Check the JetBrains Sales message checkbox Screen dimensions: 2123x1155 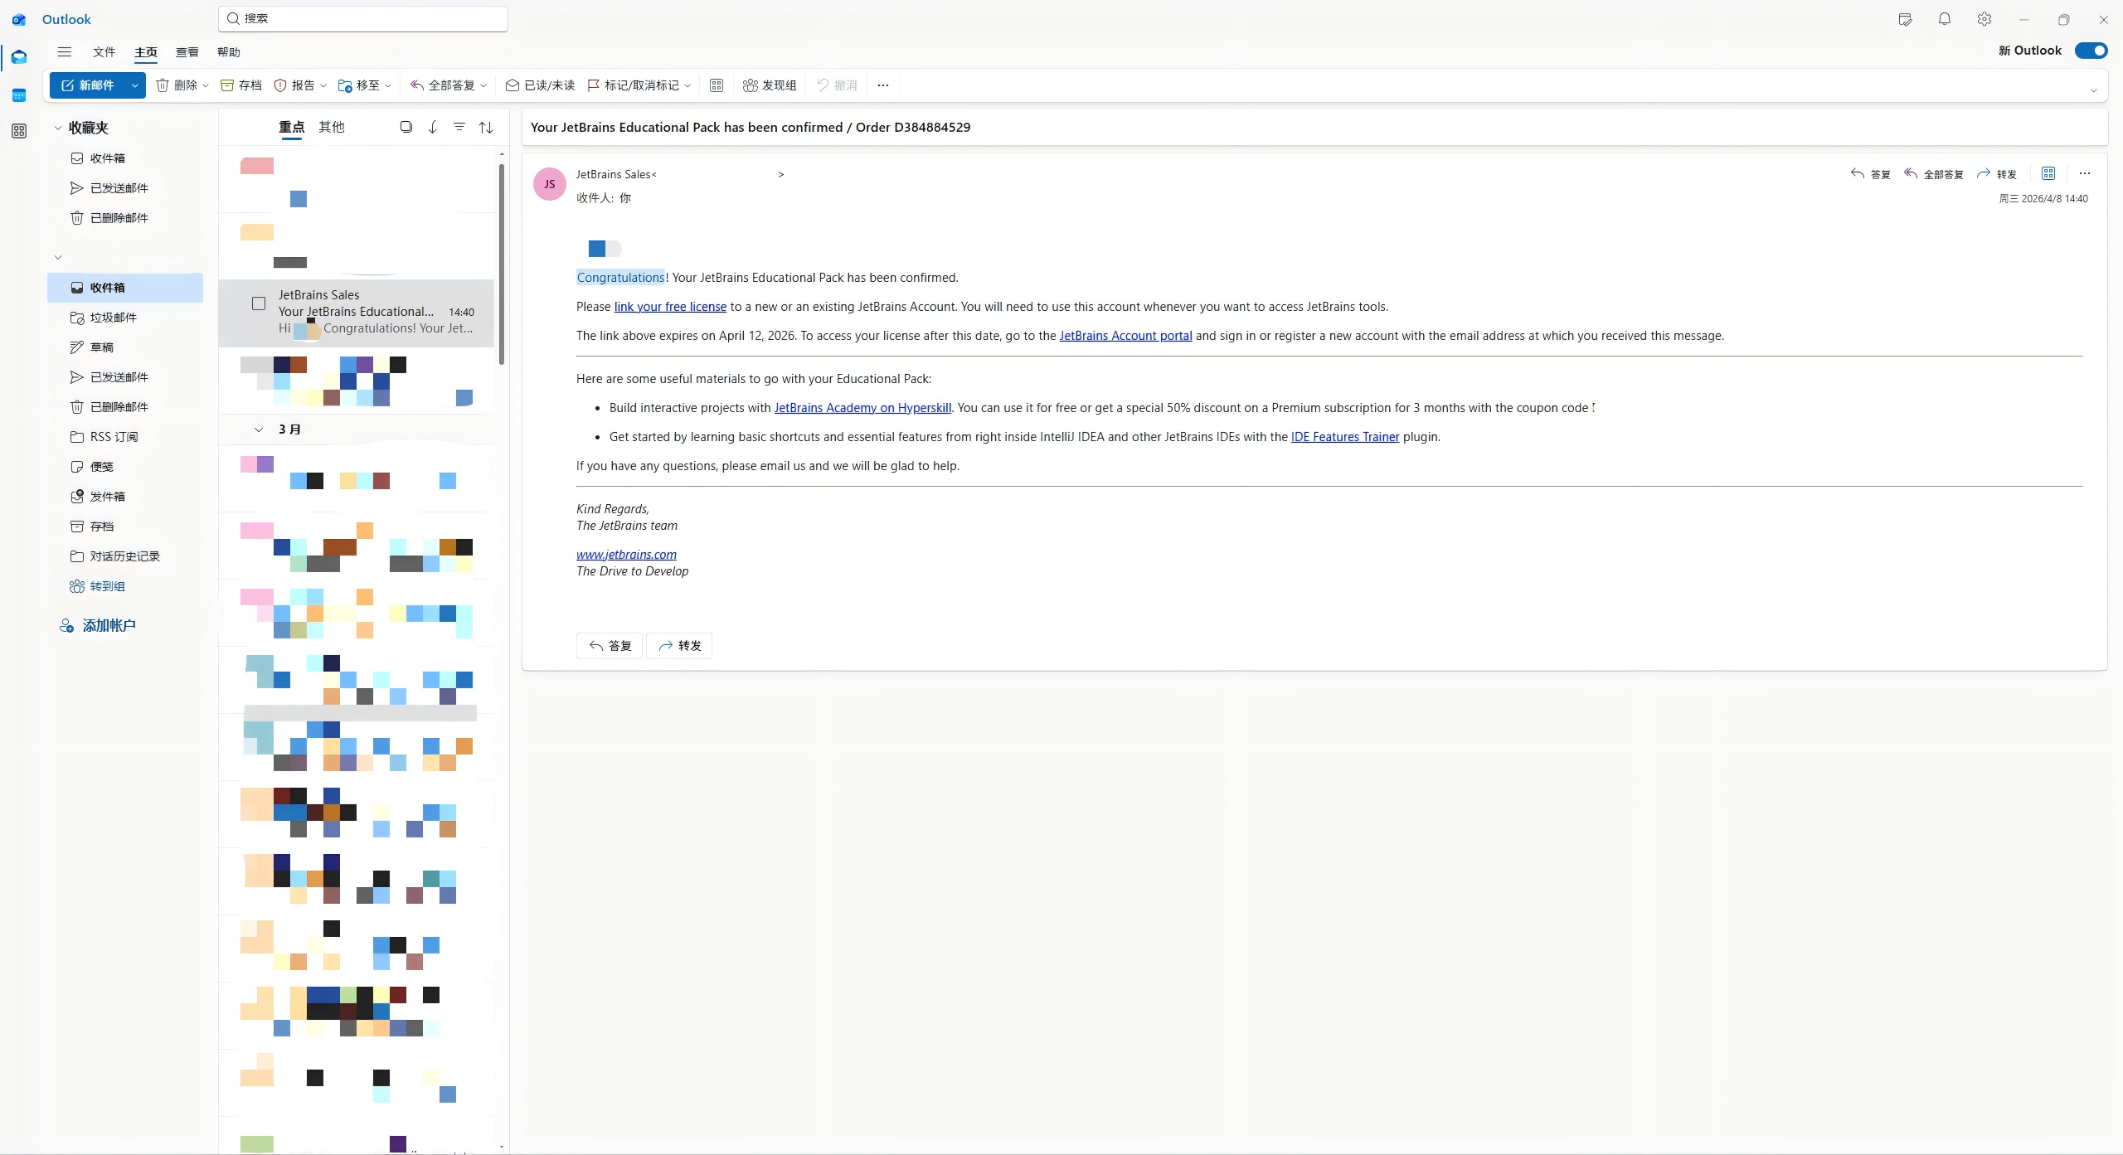pyautogui.click(x=259, y=303)
